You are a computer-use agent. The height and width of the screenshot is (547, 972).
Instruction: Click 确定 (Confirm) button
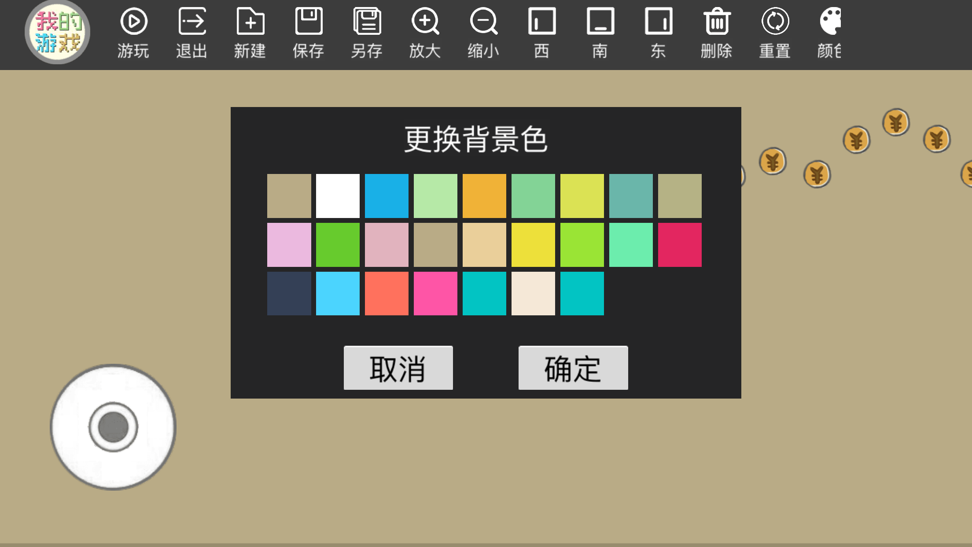pos(573,367)
